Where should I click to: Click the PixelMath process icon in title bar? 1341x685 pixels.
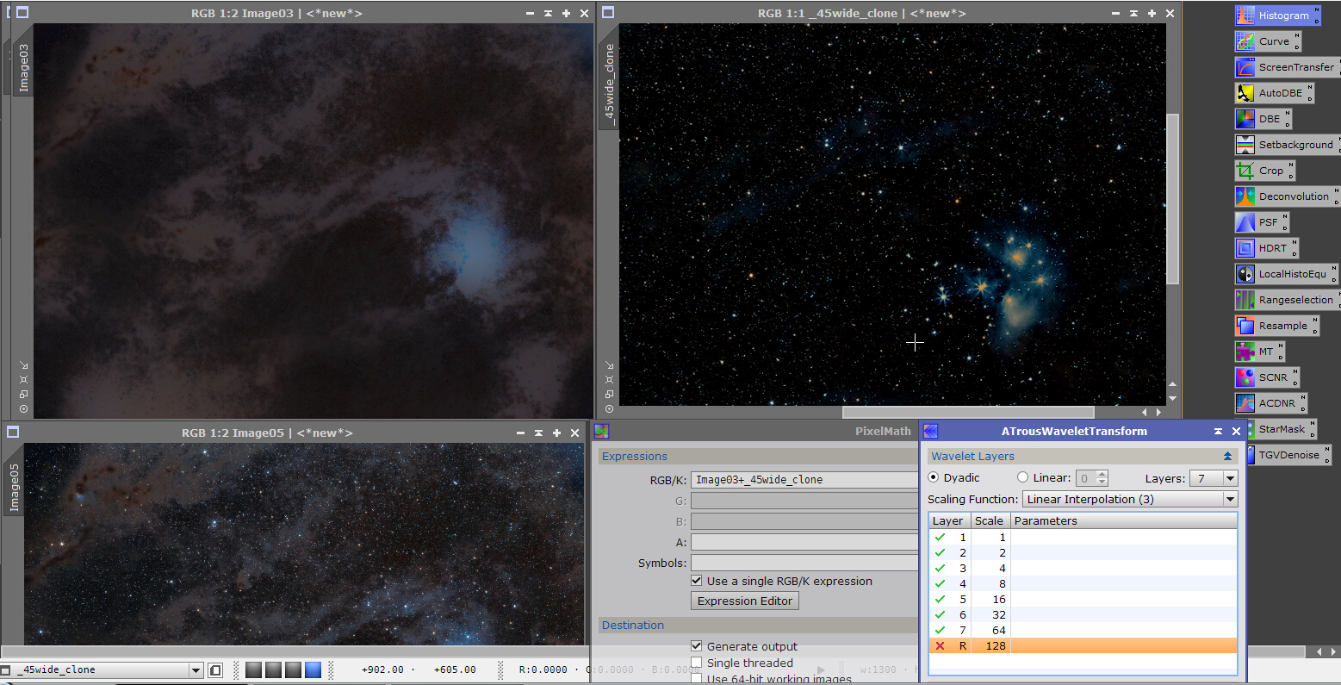pyautogui.click(x=601, y=431)
